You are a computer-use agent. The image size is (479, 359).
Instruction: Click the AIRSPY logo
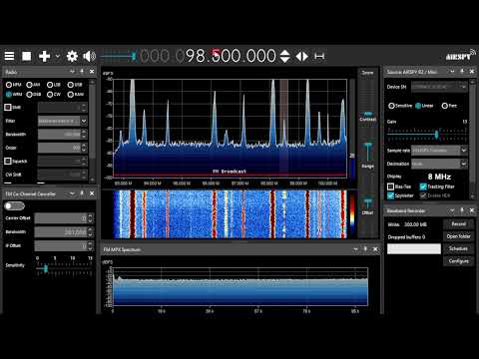[x=460, y=56]
